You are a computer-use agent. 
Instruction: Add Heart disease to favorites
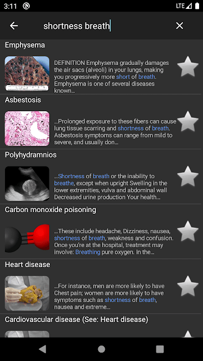tap(188, 286)
